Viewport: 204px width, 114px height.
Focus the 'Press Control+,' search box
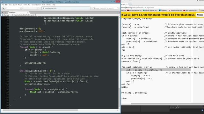tap(106, 8)
